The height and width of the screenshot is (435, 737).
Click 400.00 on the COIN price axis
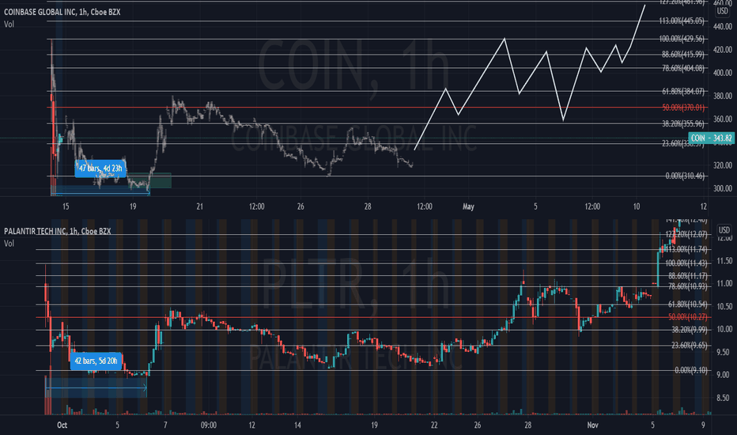tap(723, 73)
